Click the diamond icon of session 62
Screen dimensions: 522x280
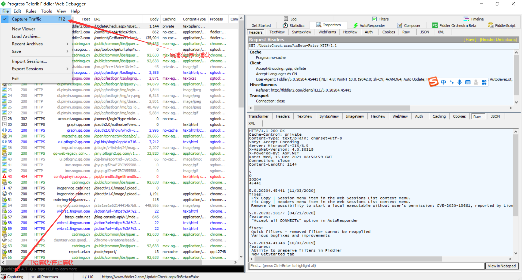(4, 240)
